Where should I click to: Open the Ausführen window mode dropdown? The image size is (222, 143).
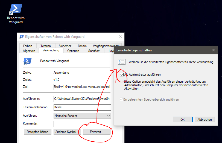[x=82, y=116]
